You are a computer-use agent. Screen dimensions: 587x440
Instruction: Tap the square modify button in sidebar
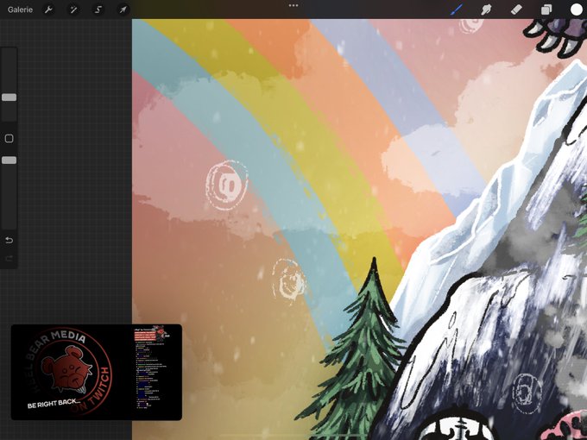coord(9,138)
